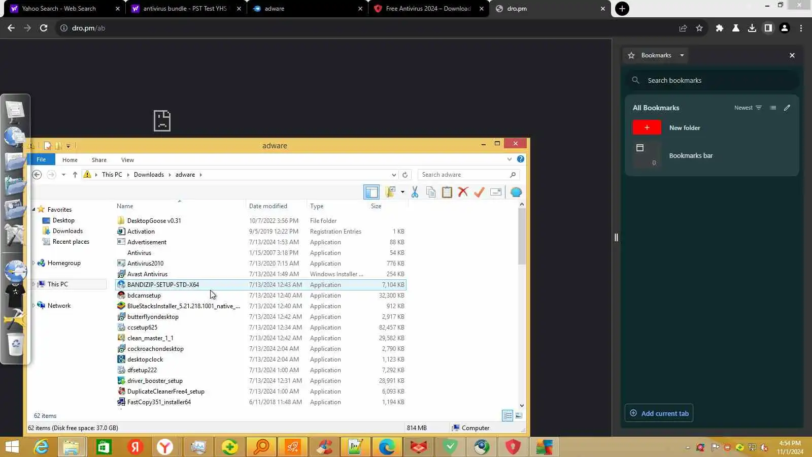The image size is (812, 457).
Task: Click the globe icon in Explorer toolbar
Action: [516, 192]
